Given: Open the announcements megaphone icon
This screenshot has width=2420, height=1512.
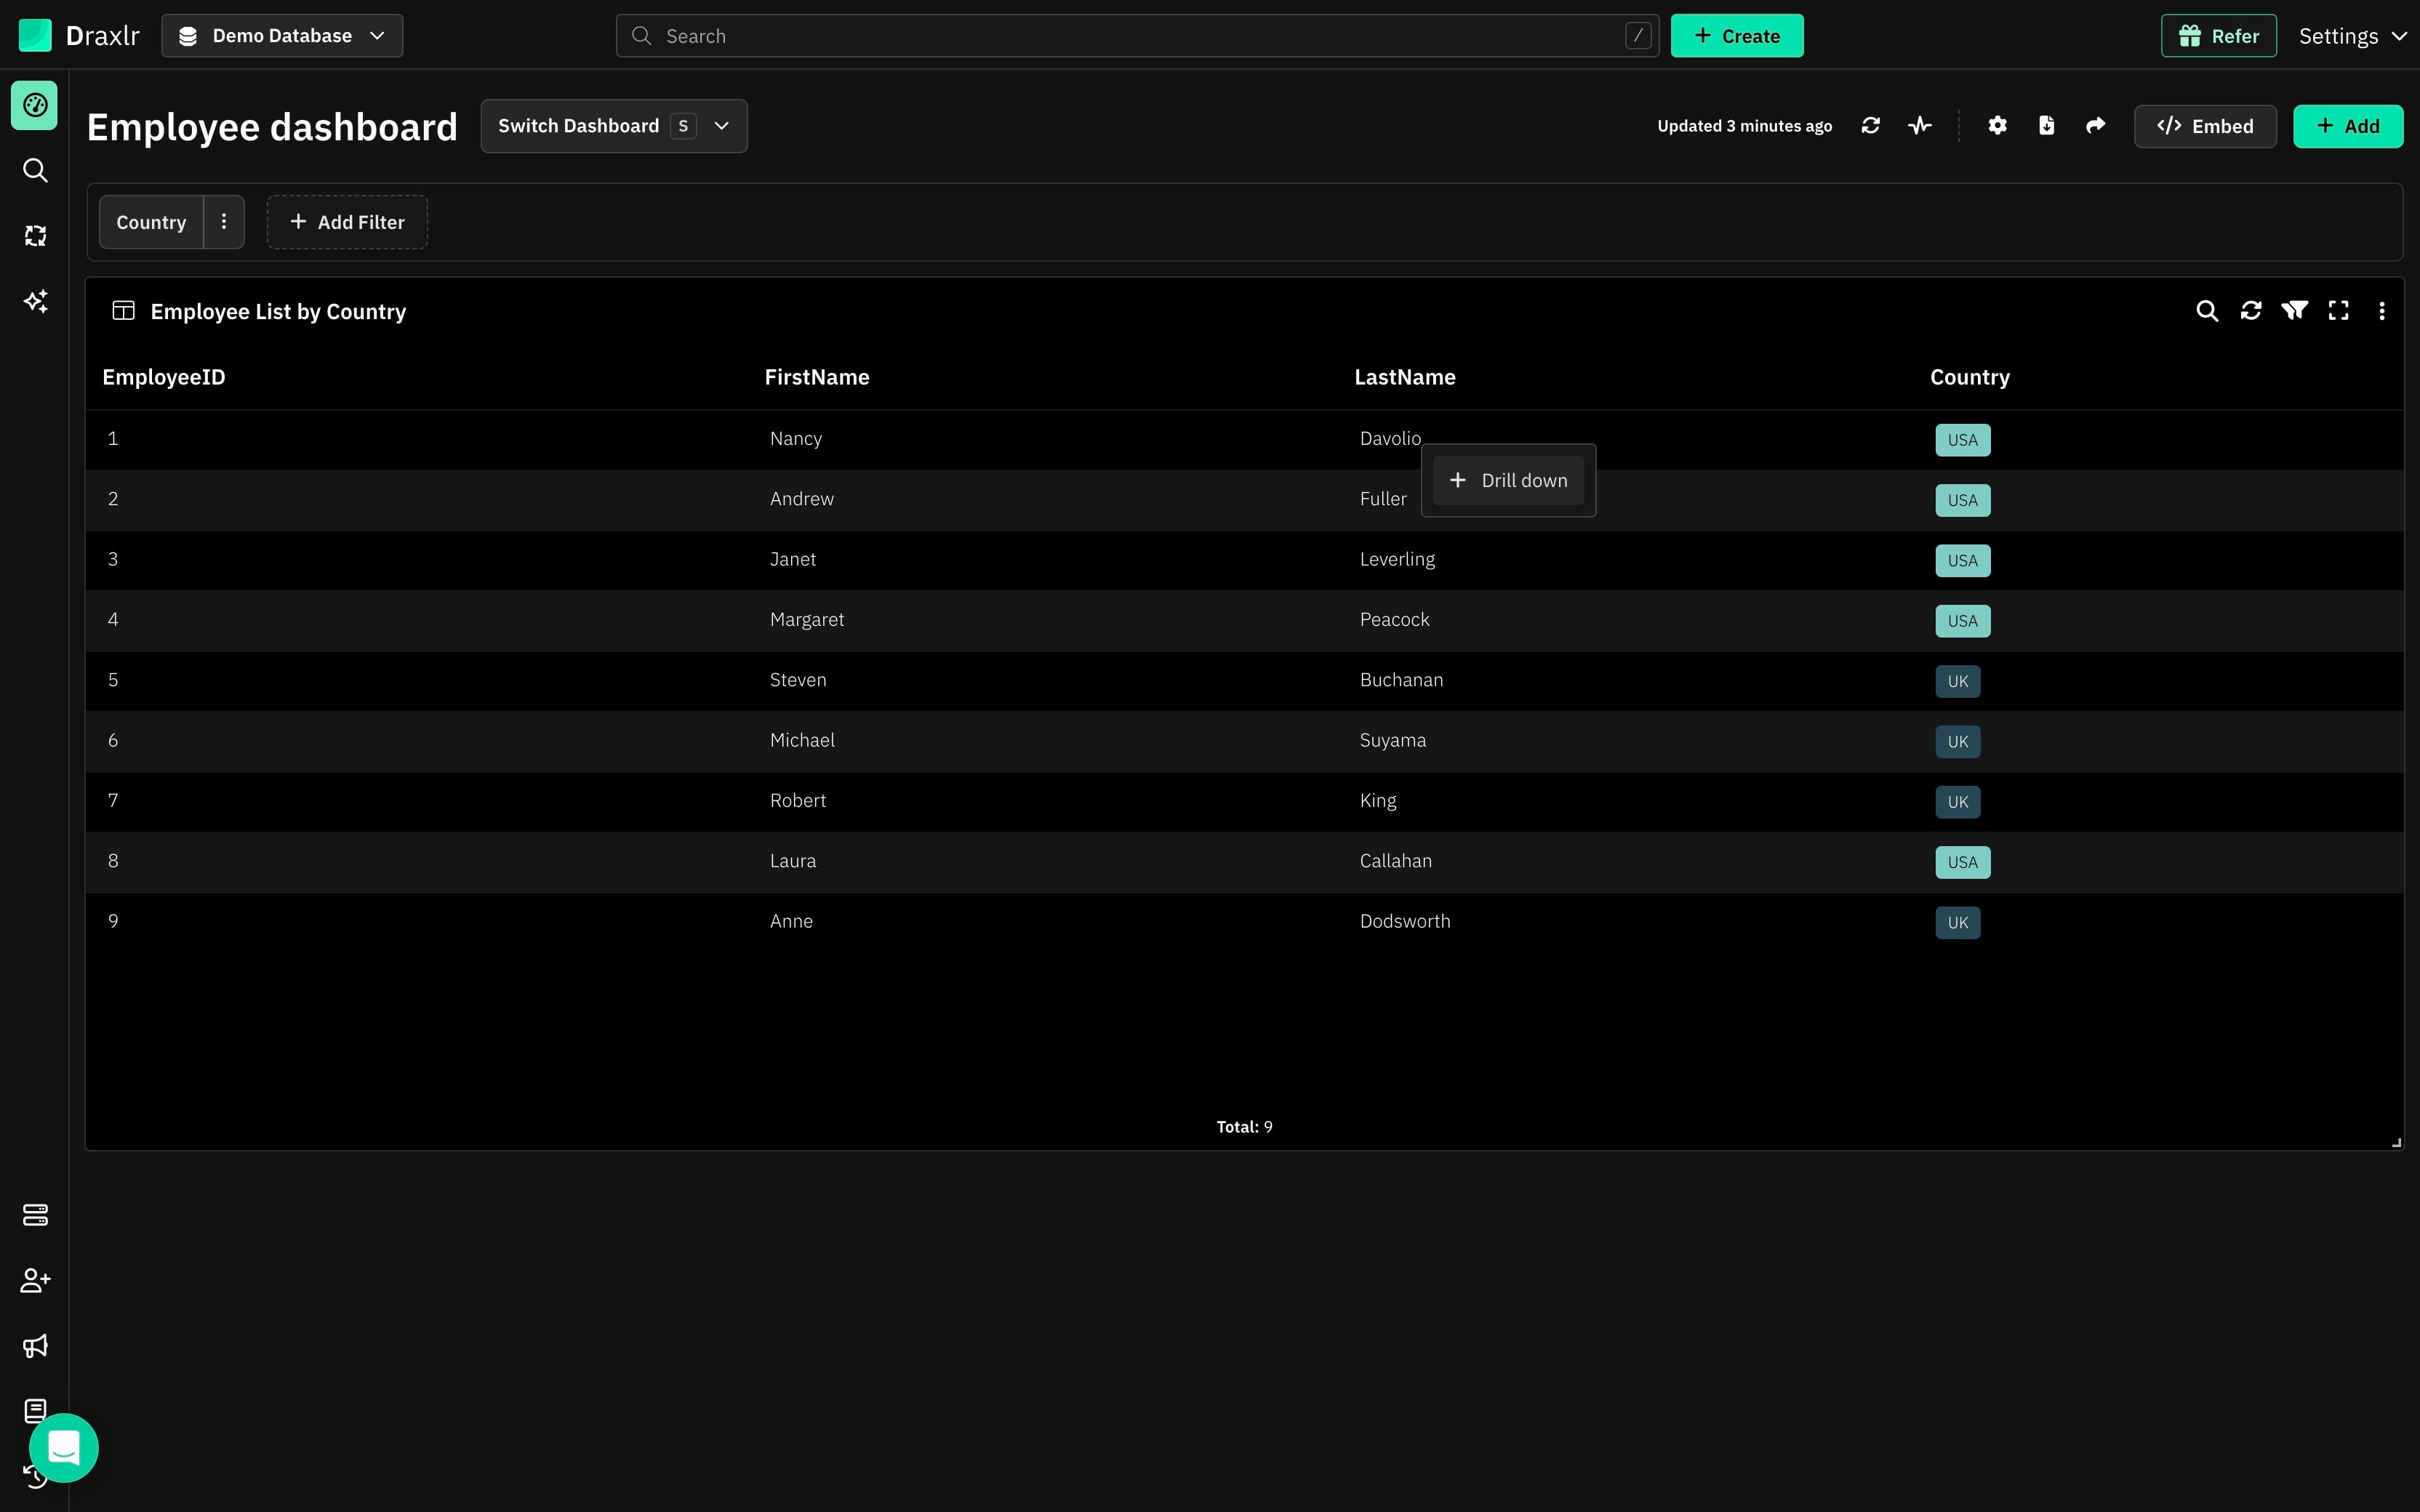Looking at the screenshot, I should tap(35, 1346).
